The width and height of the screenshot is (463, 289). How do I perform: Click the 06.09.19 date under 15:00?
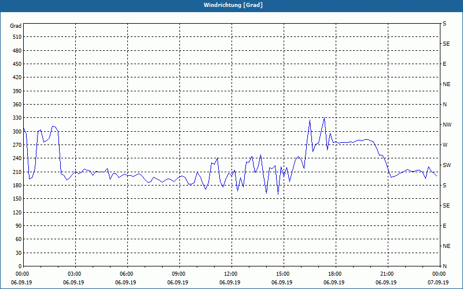coord(282,283)
